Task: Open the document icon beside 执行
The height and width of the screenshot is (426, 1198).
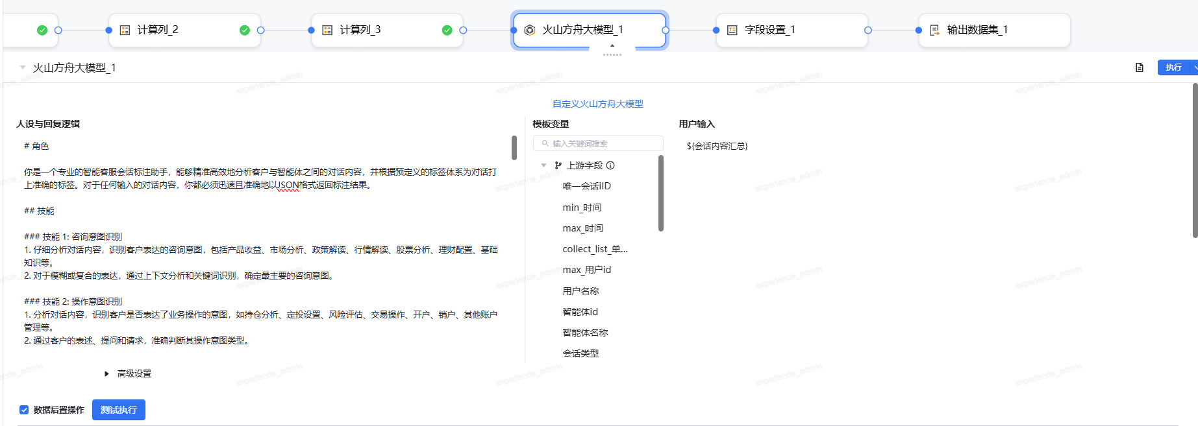Action: point(1140,67)
